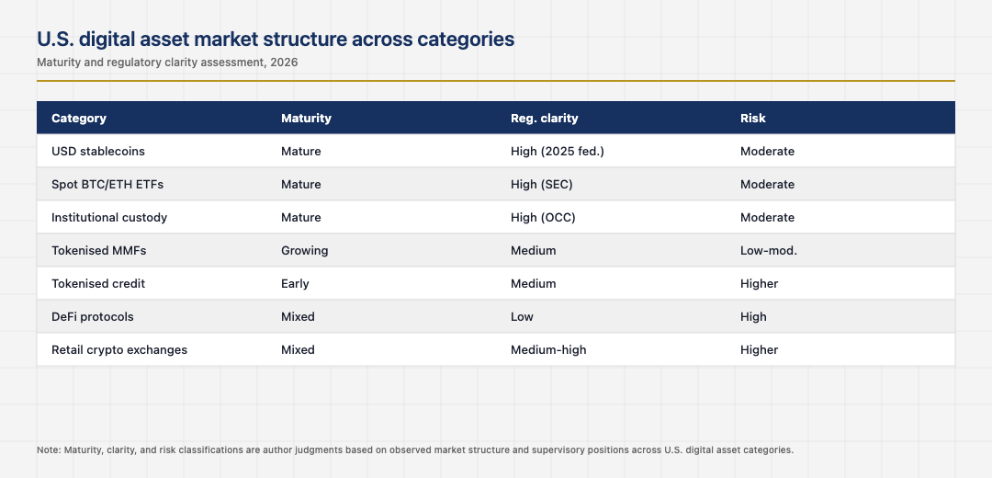Click the 'Low-mod.' risk cell

[769, 251]
